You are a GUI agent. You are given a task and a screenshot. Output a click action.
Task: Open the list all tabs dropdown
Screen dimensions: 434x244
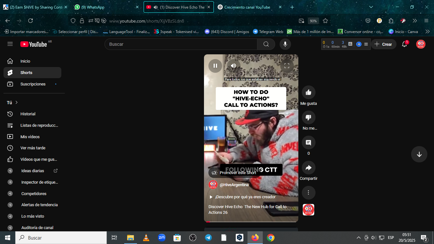click(371, 7)
